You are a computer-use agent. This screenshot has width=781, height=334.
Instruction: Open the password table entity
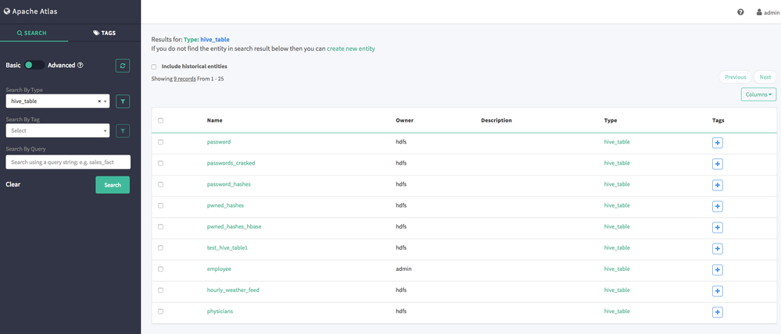pos(219,142)
